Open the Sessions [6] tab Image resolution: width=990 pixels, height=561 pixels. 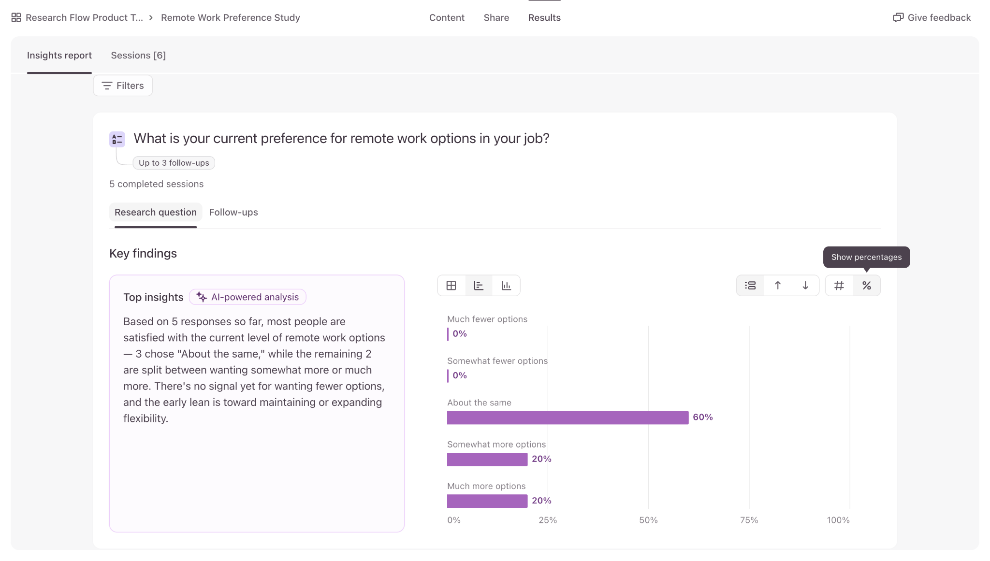coord(138,55)
